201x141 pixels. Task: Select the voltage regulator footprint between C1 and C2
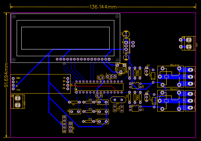(127, 46)
